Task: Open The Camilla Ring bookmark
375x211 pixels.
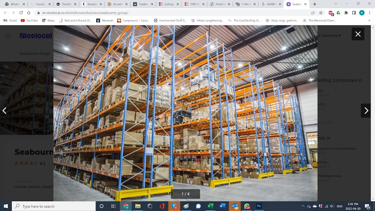Action: tap(245, 21)
